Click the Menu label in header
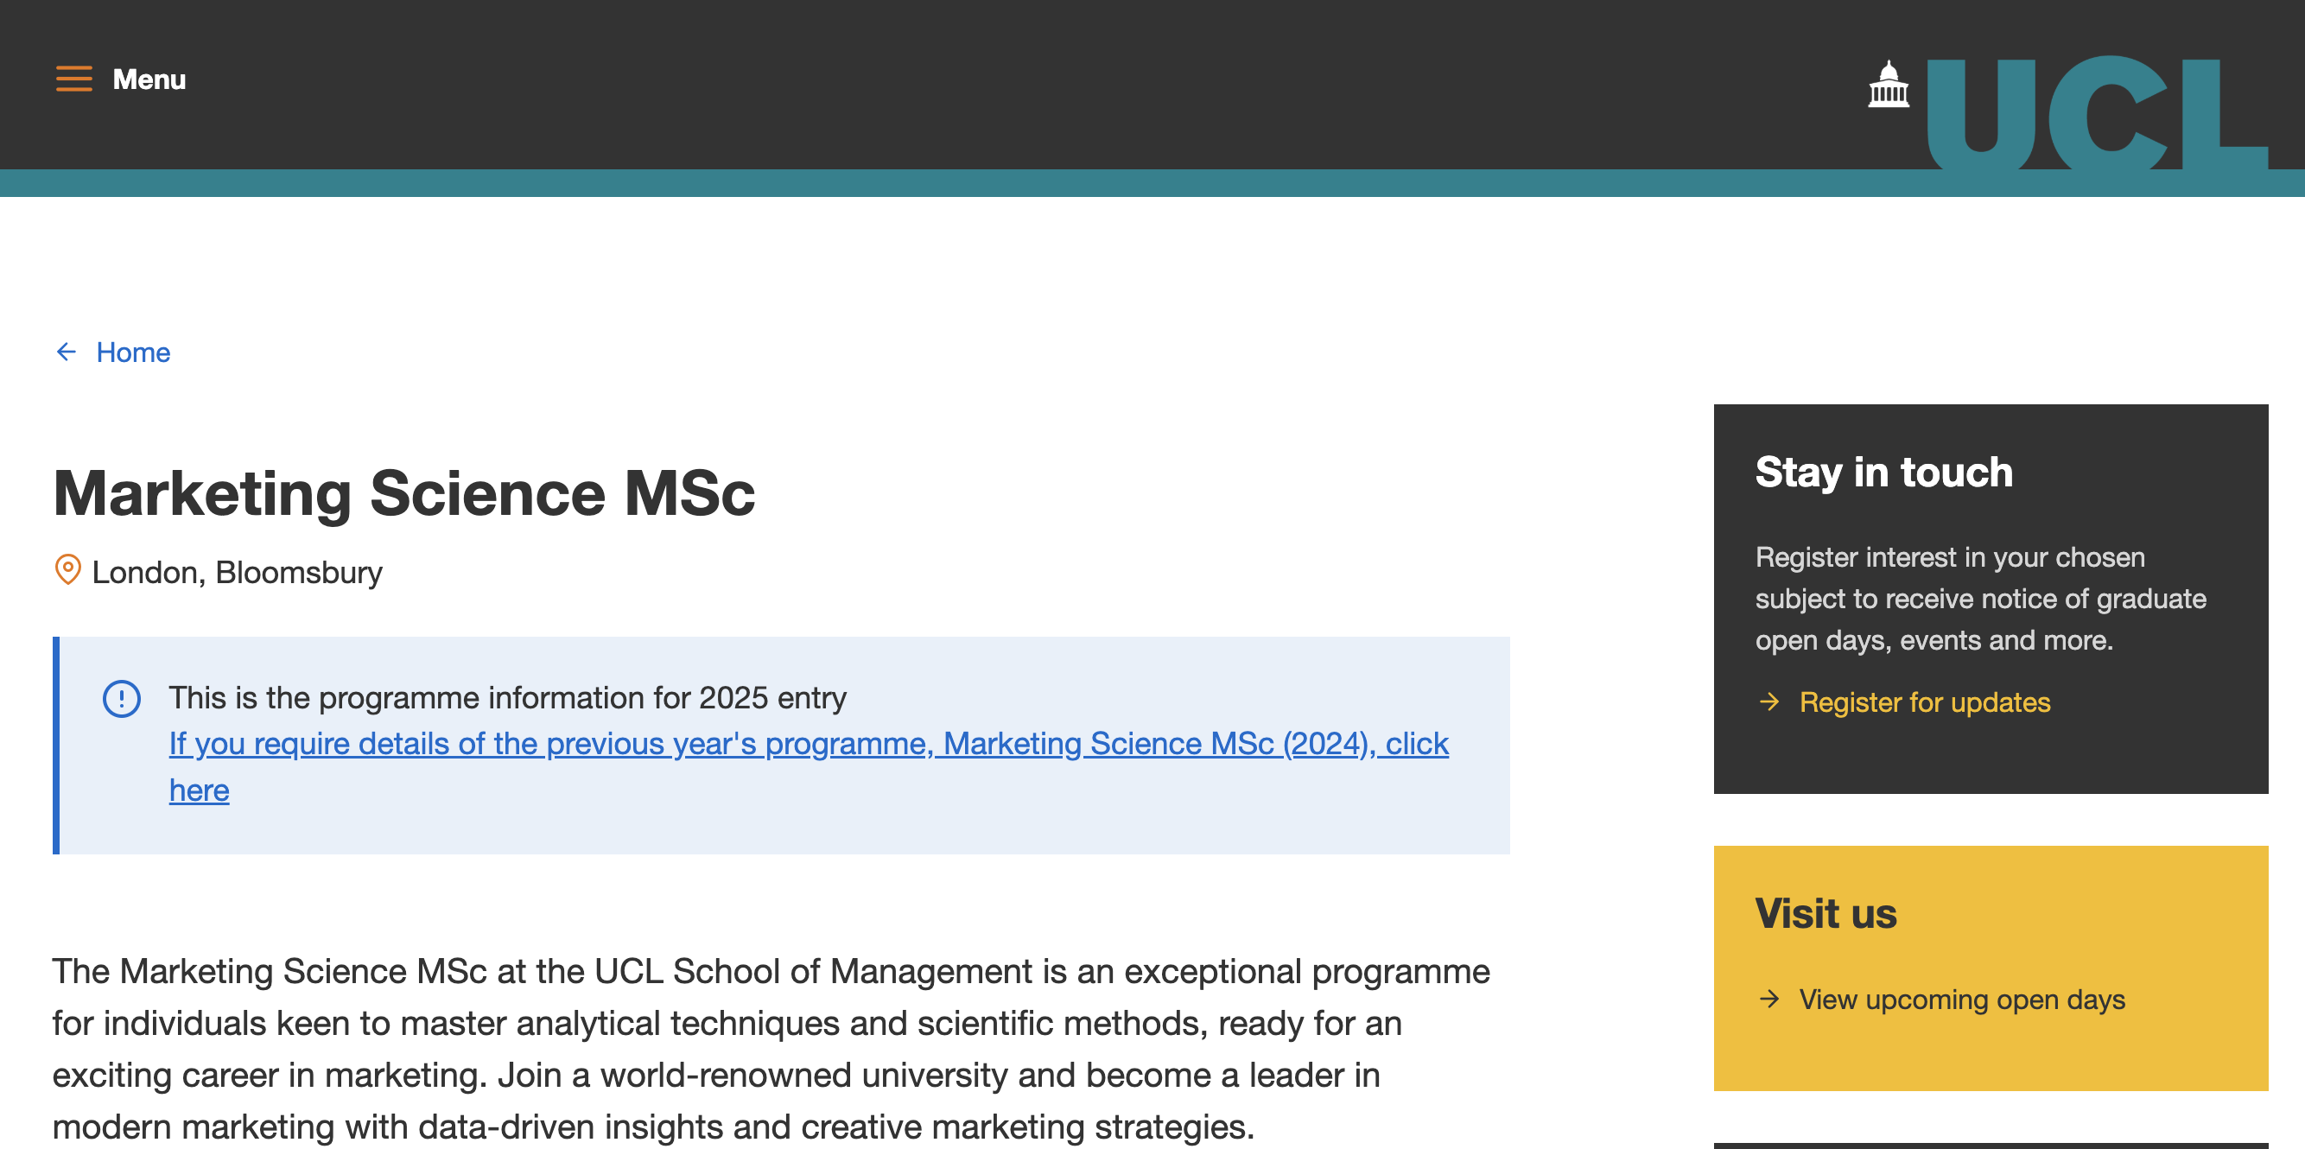This screenshot has height=1149, width=2305. (x=149, y=79)
